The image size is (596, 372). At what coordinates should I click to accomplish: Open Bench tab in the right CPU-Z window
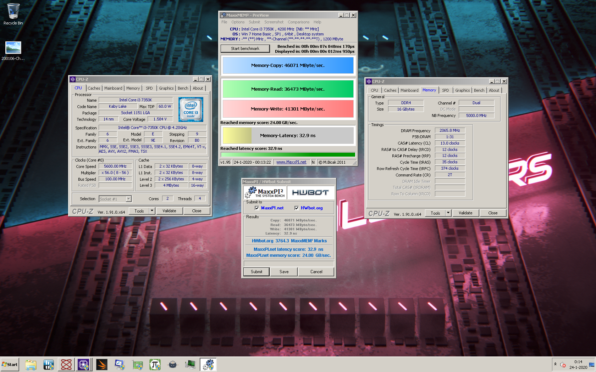click(479, 90)
